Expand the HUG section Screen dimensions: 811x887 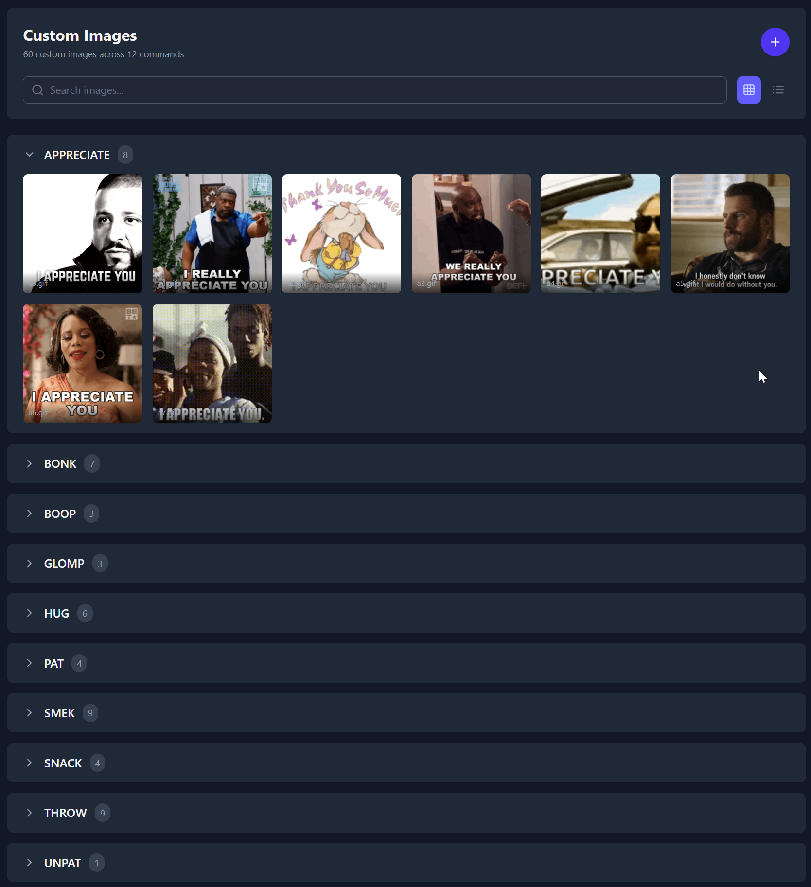(29, 613)
